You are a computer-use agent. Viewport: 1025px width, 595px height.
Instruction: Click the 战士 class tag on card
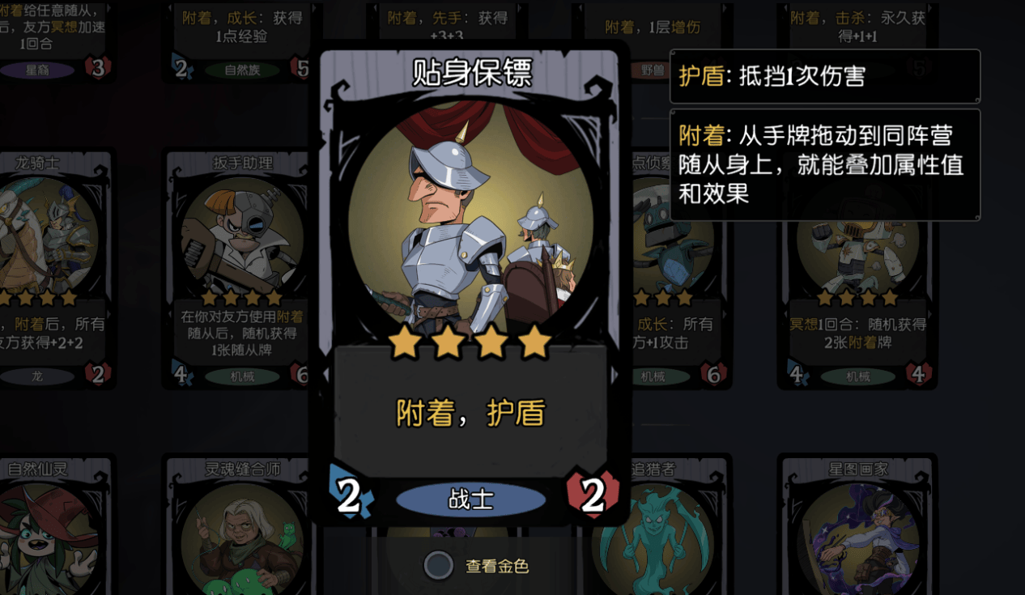point(470,499)
